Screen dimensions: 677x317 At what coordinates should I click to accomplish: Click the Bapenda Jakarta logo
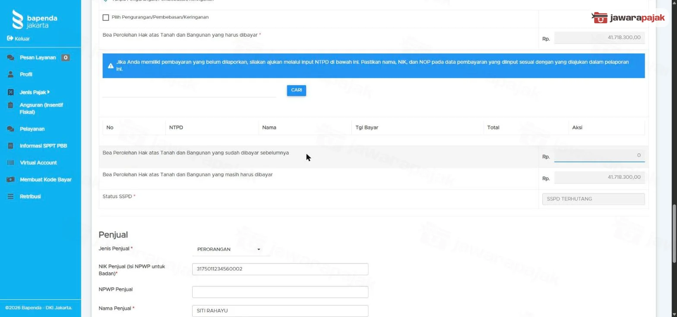point(35,20)
